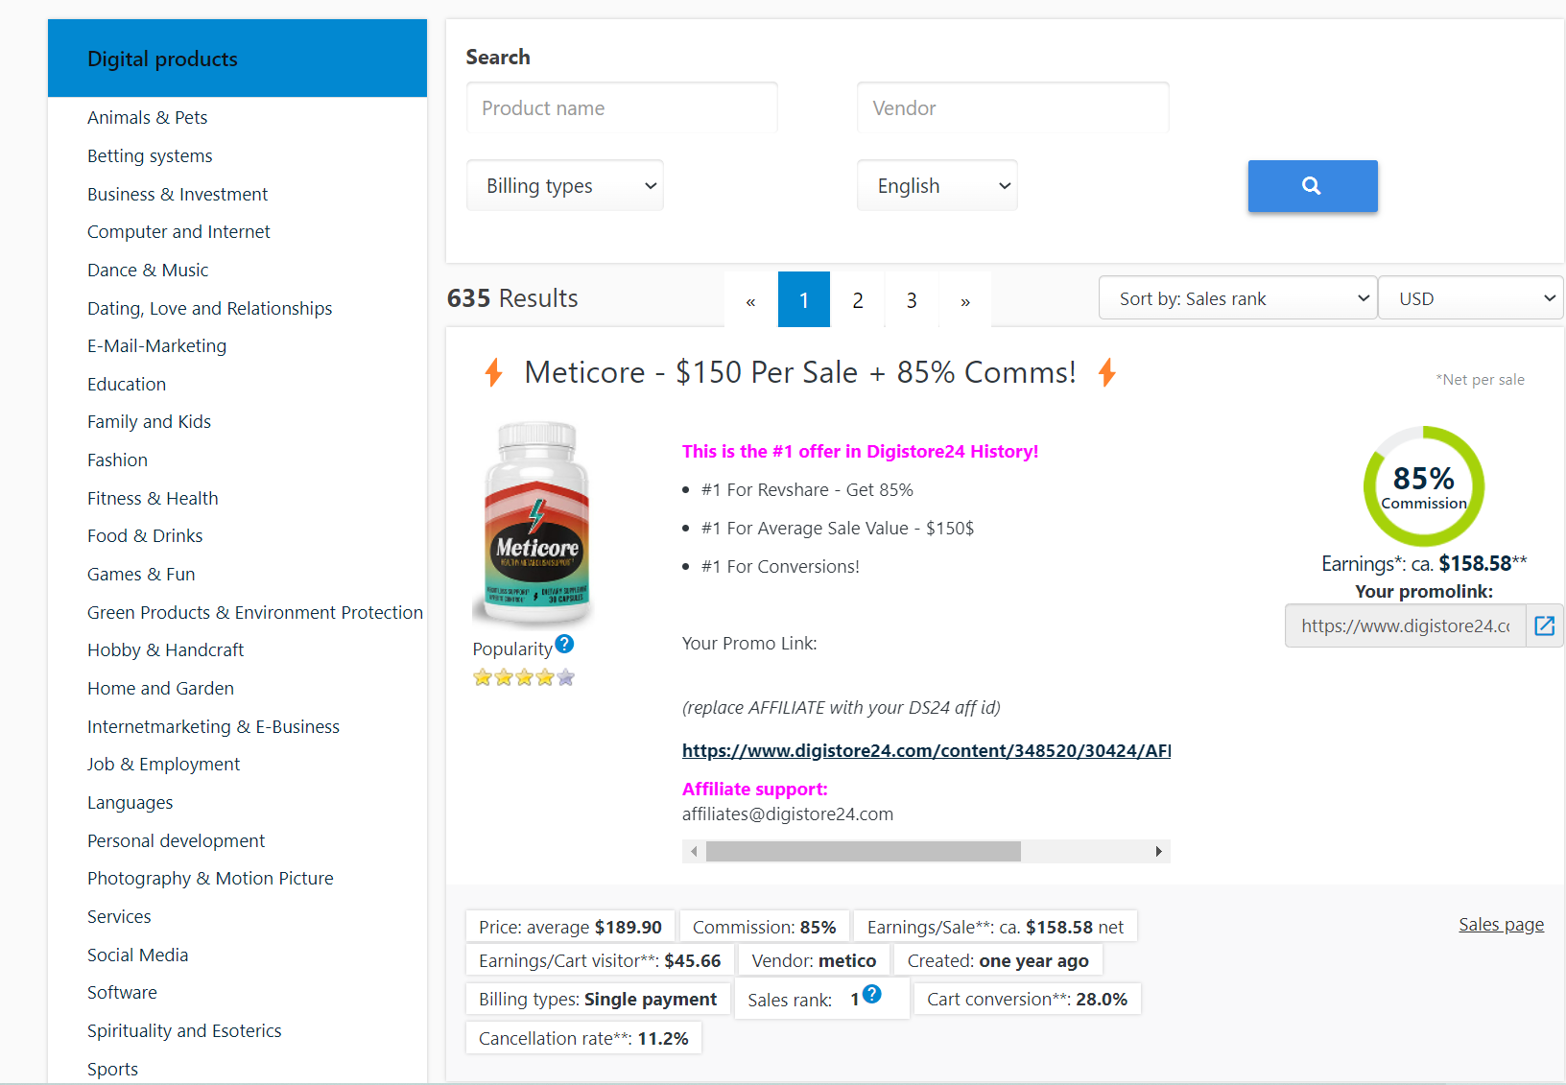Click the Popularity help question mark icon
The image size is (1566, 1085).
coord(565,644)
